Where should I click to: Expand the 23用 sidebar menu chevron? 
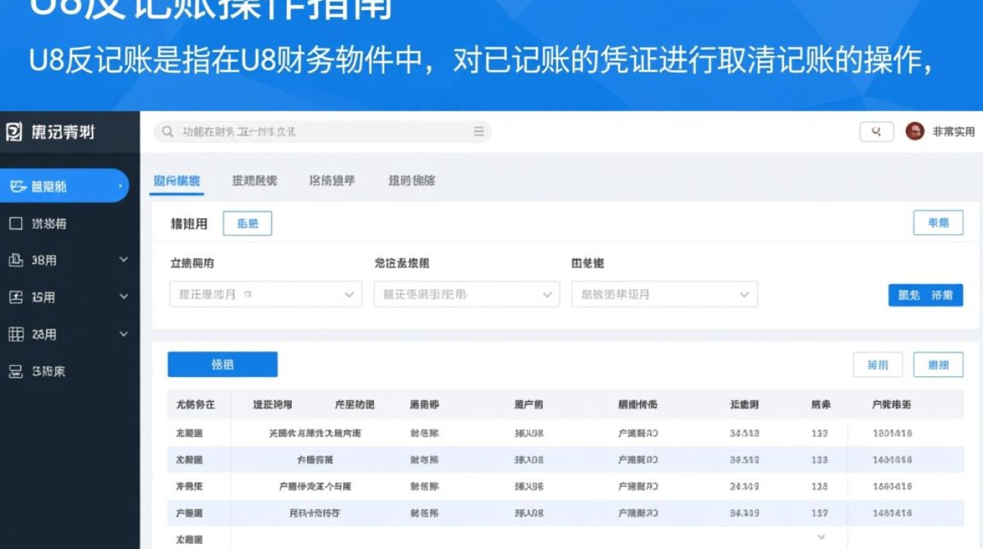(x=123, y=334)
